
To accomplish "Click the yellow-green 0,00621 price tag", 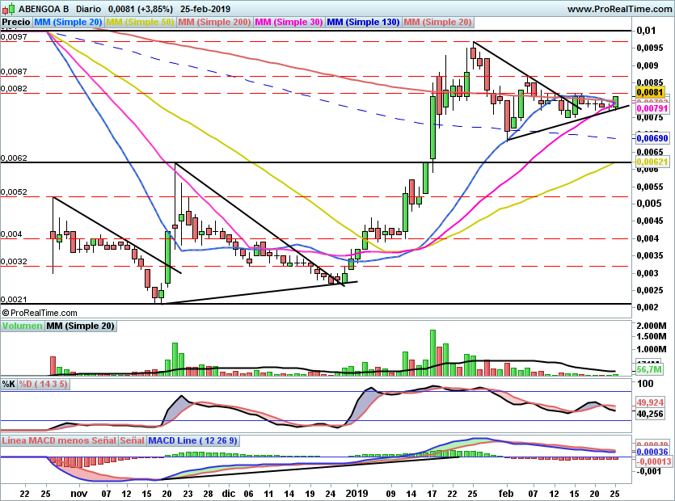I will [x=652, y=162].
